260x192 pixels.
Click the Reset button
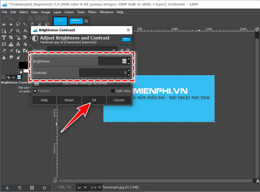coord(69,100)
